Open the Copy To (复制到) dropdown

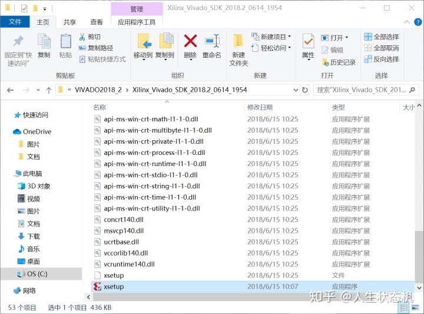(x=165, y=60)
